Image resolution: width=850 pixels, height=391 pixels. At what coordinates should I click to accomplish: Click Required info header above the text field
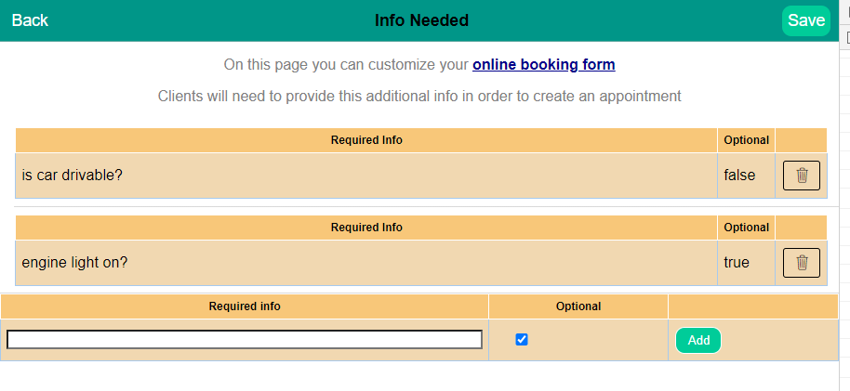[x=245, y=306]
